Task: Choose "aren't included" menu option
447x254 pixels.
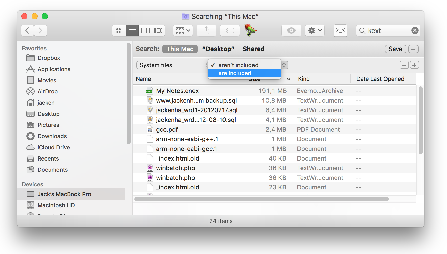Action: point(245,65)
